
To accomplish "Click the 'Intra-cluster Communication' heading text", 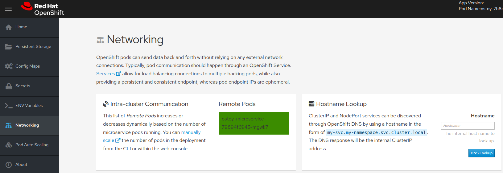I will [x=149, y=104].
